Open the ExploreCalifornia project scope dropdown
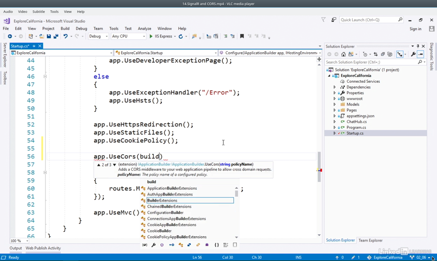This screenshot has height=261, width=437. (61, 53)
